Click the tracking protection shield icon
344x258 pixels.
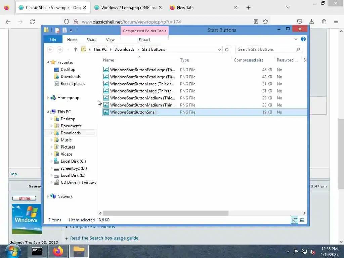67,21
